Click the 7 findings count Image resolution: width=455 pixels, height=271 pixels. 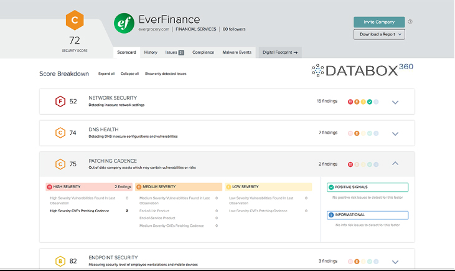[x=328, y=133]
